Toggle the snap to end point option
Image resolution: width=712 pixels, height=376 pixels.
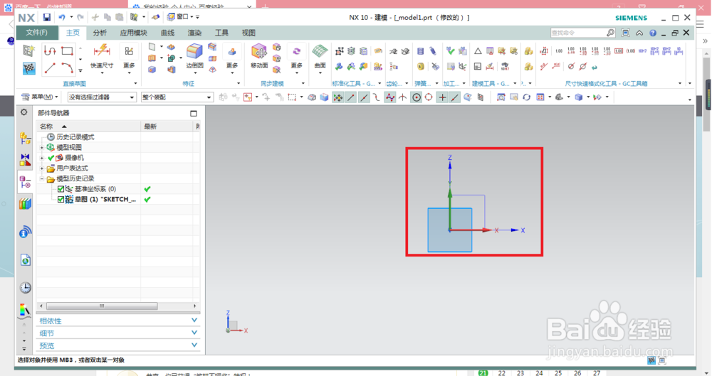coord(350,97)
